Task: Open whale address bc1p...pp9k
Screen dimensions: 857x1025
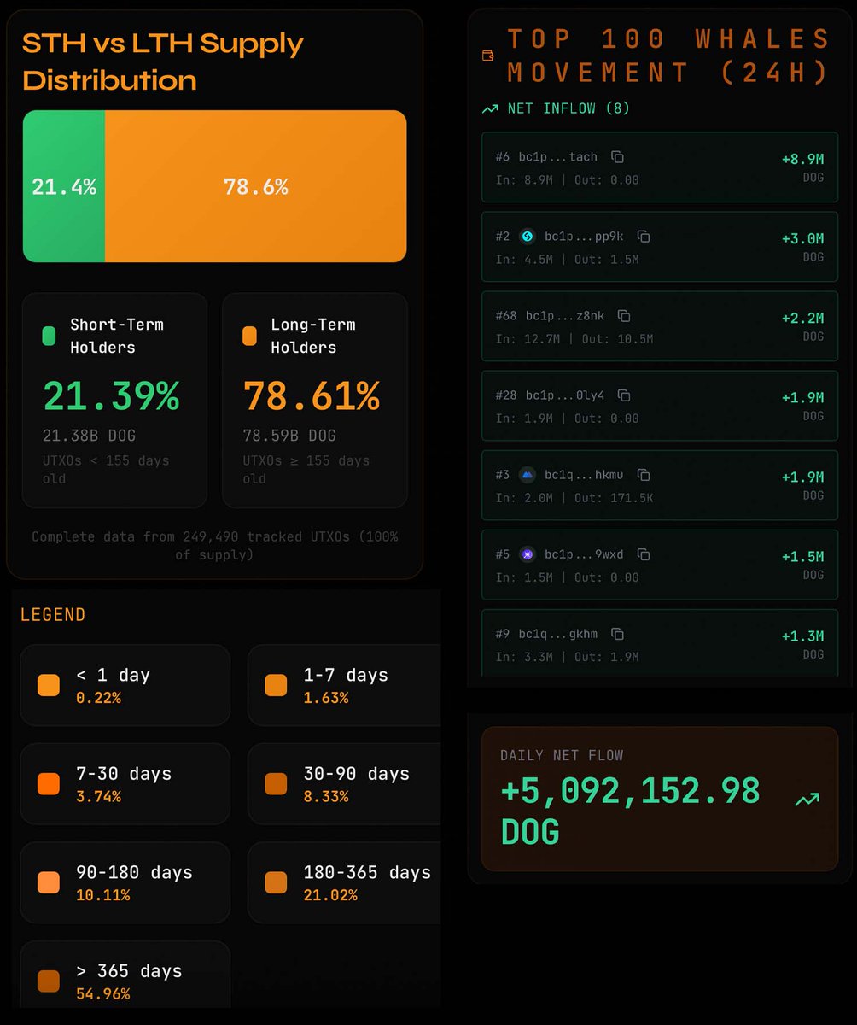Action: tap(584, 237)
